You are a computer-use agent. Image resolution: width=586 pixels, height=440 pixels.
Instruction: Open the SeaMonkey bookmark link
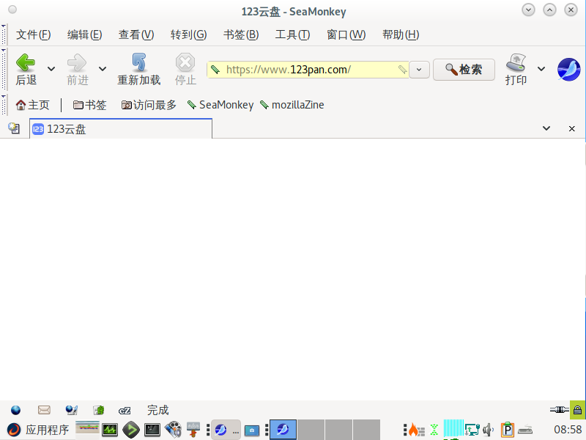[x=220, y=105]
